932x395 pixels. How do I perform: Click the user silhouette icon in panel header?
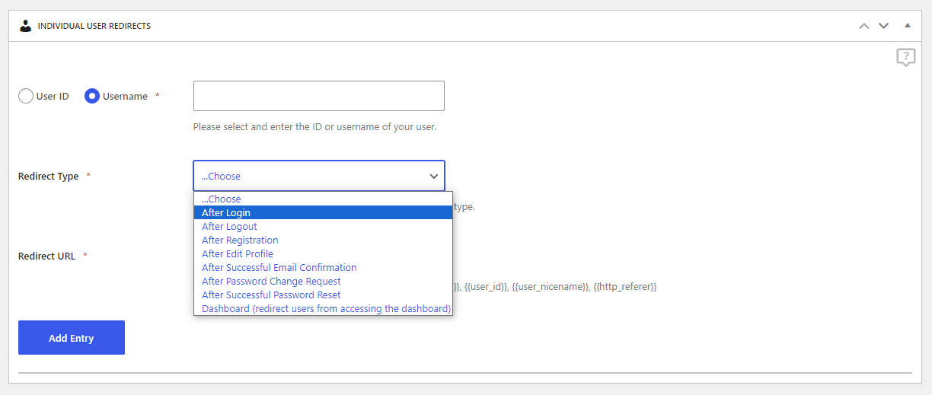coord(26,26)
